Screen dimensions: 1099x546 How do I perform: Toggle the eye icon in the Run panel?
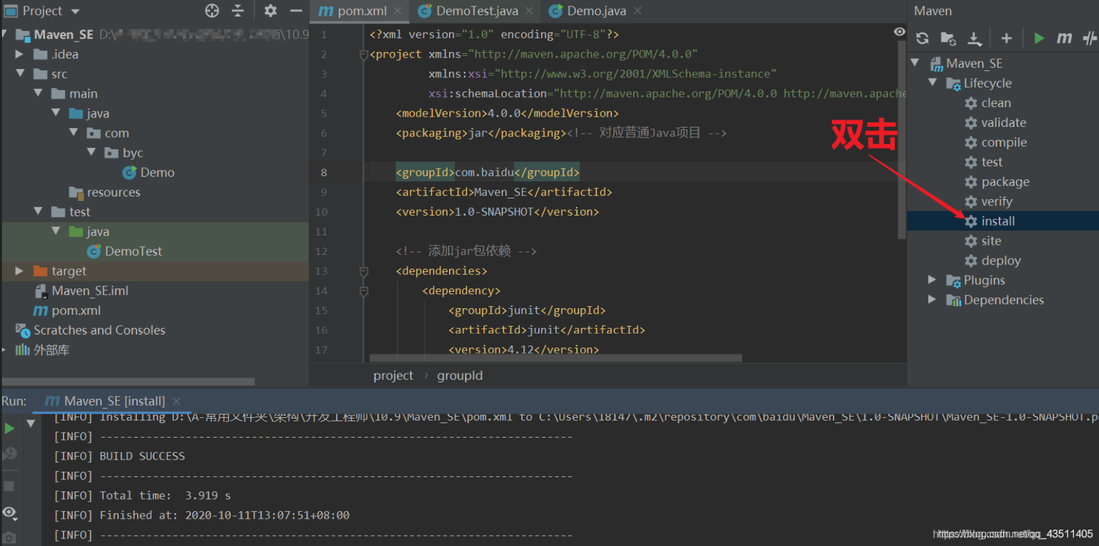[x=10, y=512]
